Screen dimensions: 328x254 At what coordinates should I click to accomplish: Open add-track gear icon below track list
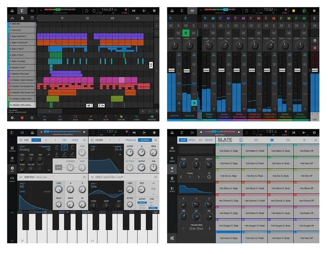click(x=12, y=118)
